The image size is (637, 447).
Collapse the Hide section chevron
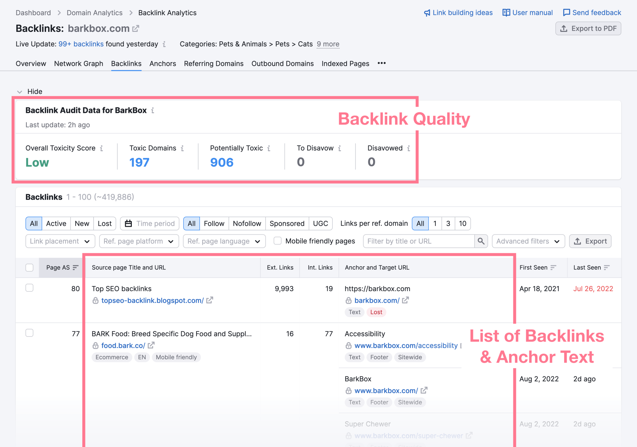tap(20, 92)
